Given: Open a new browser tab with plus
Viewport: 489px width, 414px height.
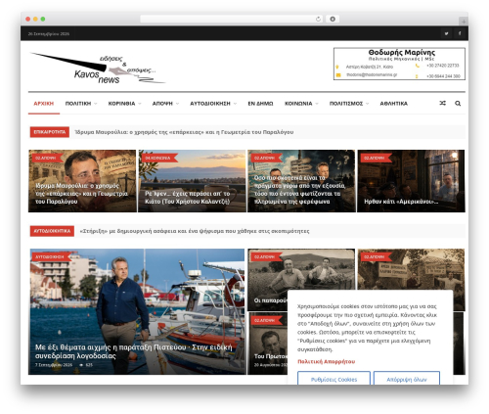Looking at the screenshot, I should pyautogui.click(x=464, y=22).
